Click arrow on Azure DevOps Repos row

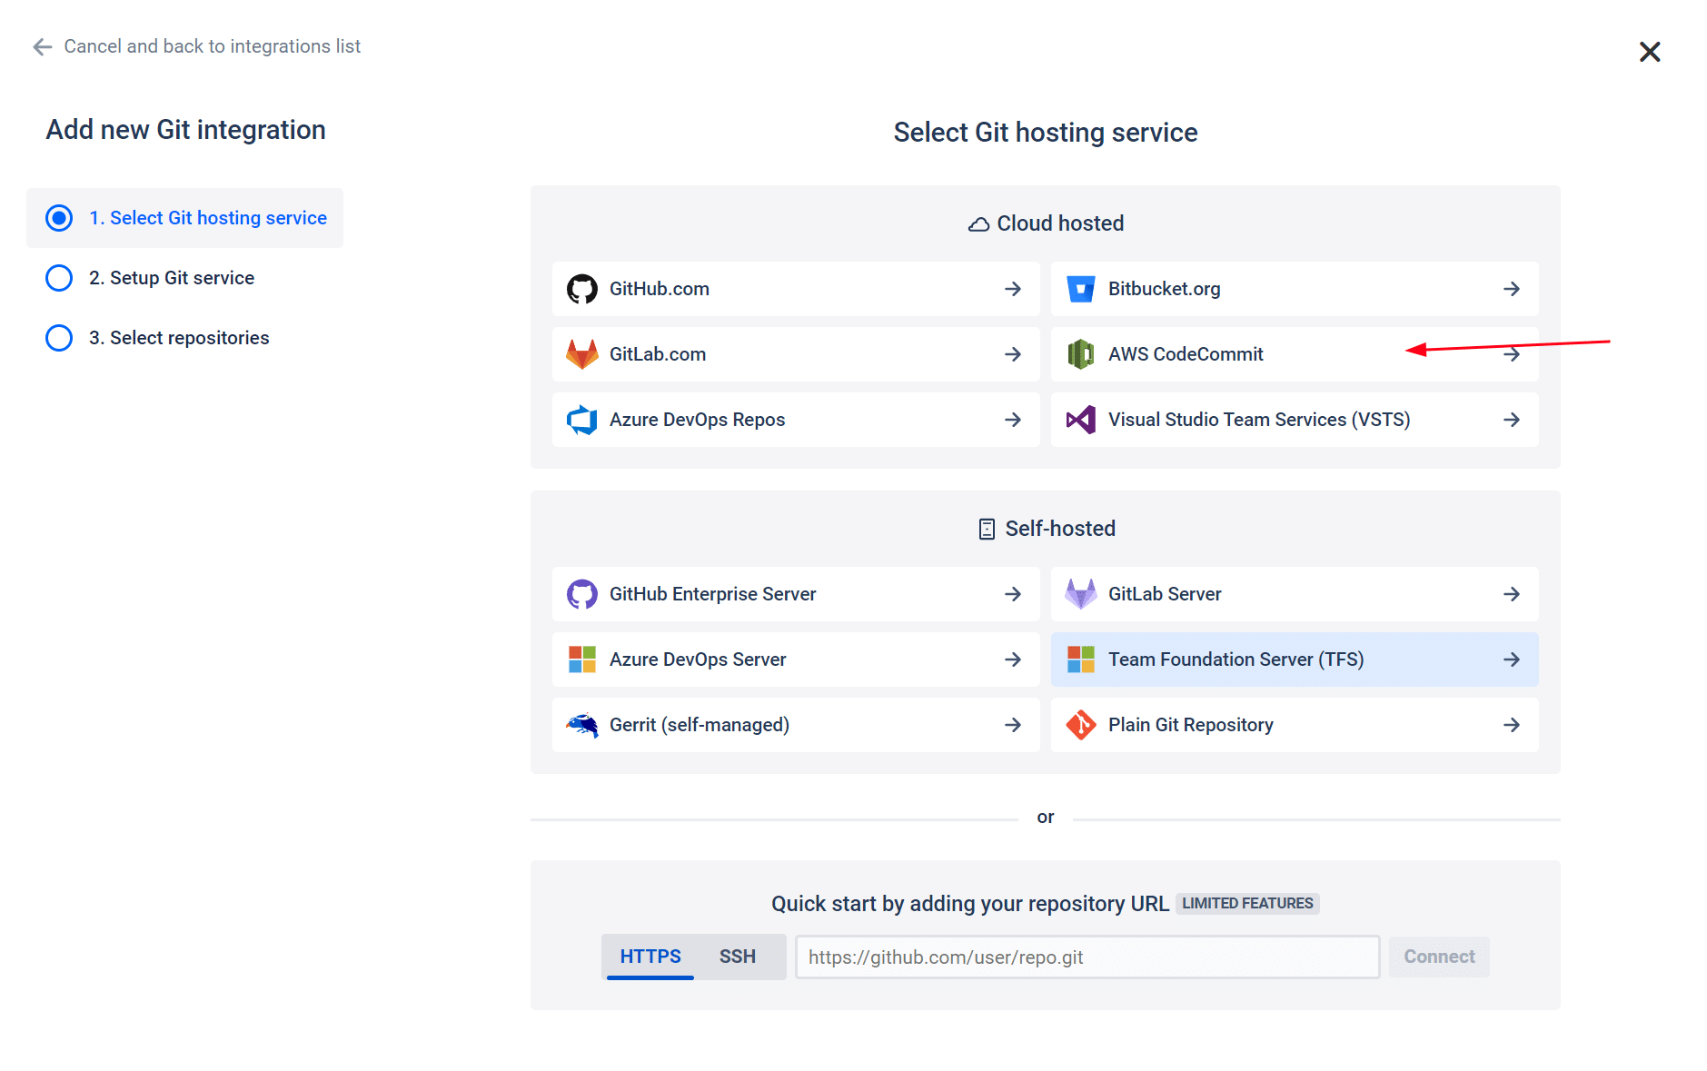(1013, 420)
